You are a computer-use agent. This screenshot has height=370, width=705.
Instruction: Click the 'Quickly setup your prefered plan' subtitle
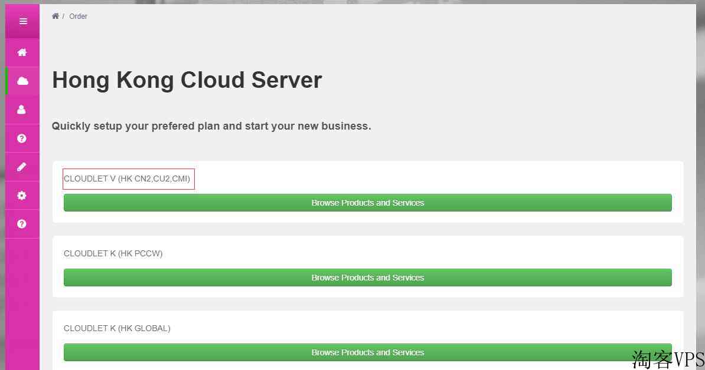pyautogui.click(x=211, y=126)
